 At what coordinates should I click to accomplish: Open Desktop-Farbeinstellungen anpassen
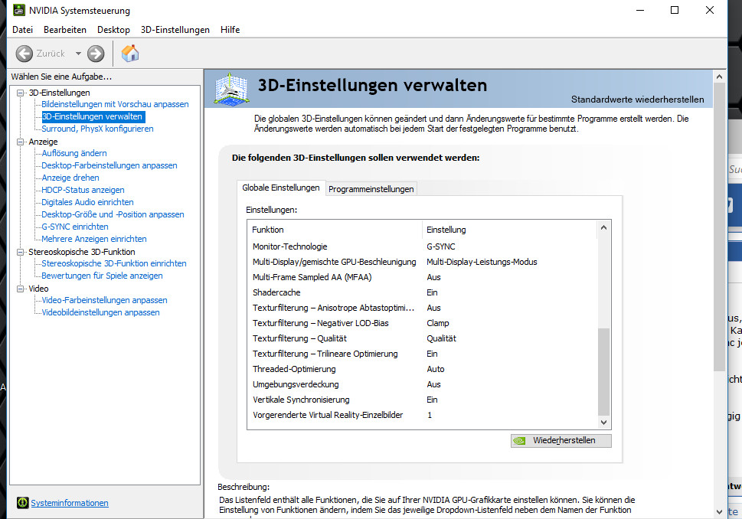(110, 165)
